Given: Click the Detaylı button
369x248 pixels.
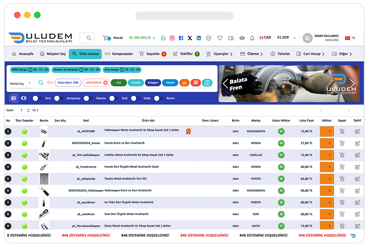Looking at the screenshot, I should point(170,83).
